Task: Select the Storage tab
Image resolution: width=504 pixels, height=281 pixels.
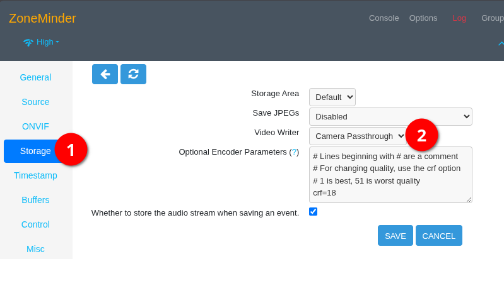Action: 35,151
